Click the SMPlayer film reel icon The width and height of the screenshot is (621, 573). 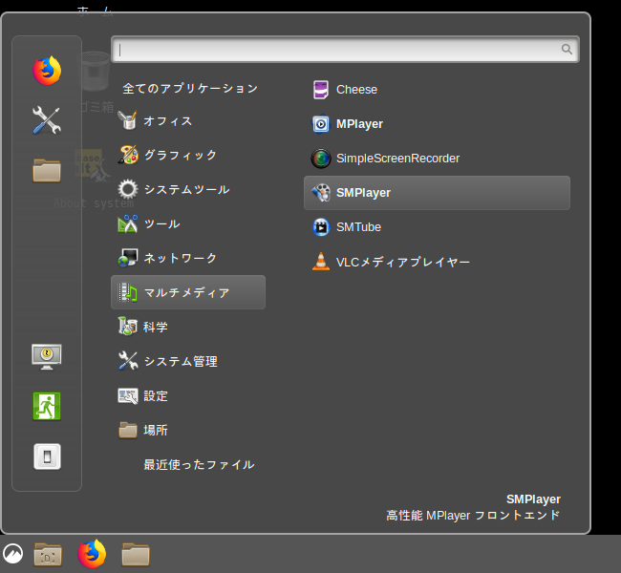tap(321, 193)
